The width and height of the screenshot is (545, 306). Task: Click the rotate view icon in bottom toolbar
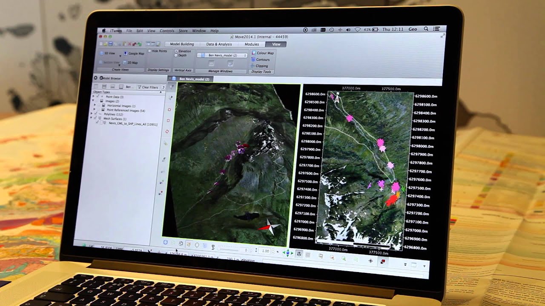click(x=166, y=242)
